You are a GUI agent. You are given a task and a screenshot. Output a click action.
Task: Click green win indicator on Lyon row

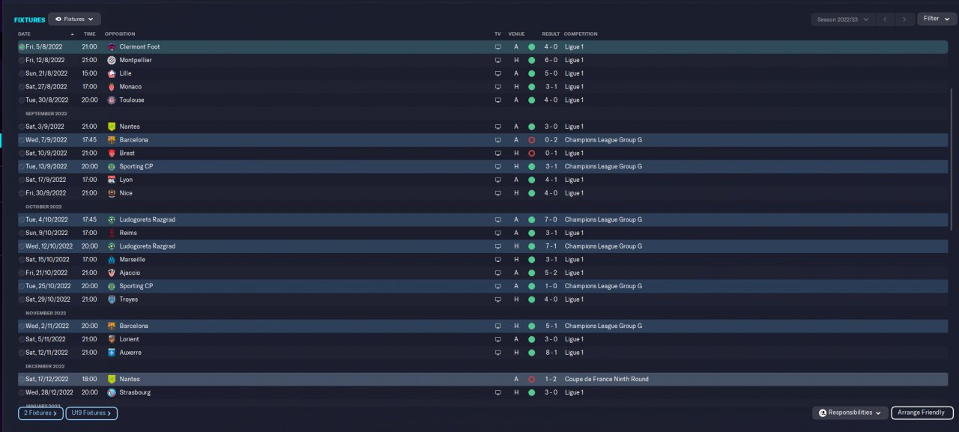[x=531, y=180]
